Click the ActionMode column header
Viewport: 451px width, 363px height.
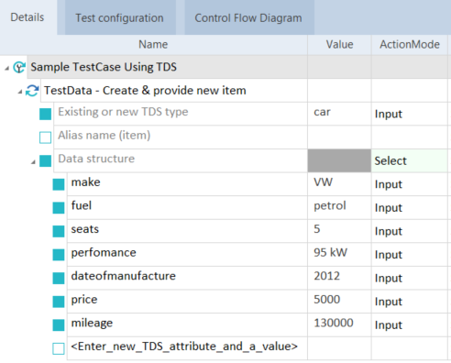pyautogui.click(x=410, y=45)
